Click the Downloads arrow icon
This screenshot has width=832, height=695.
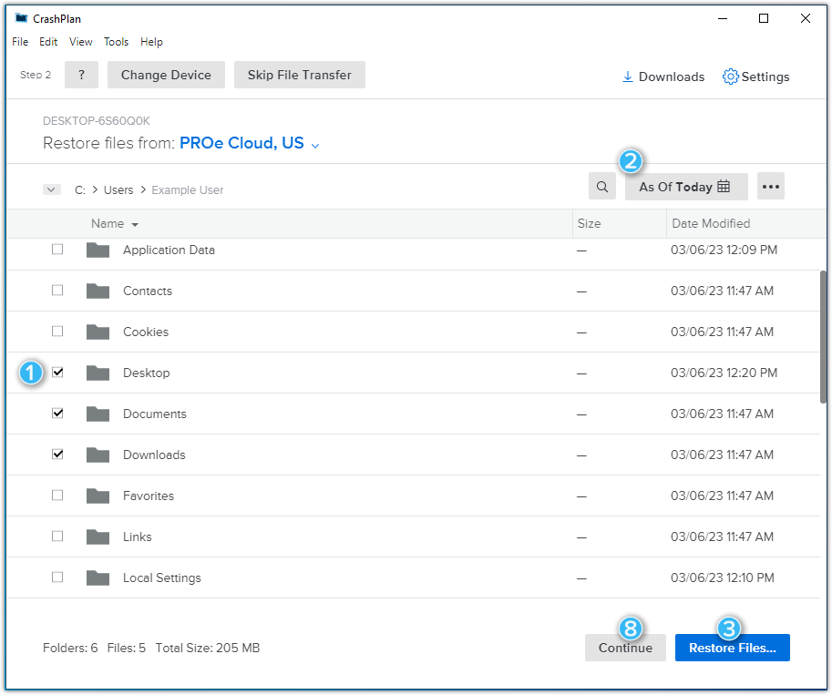(627, 77)
